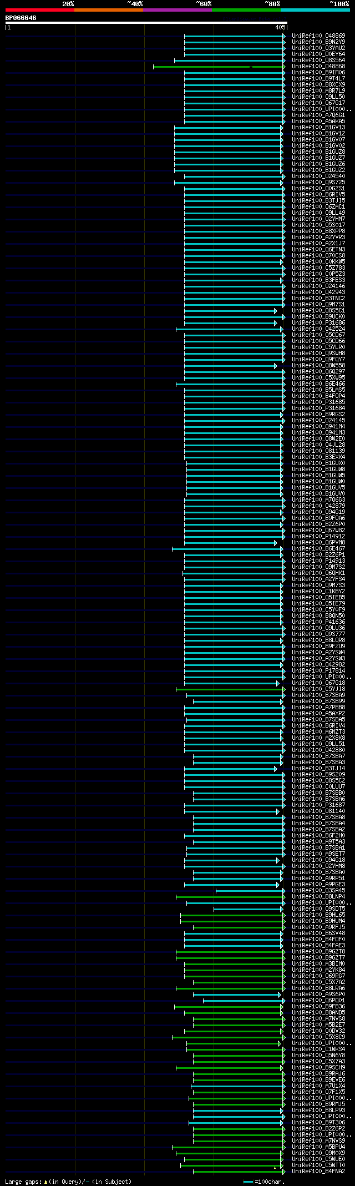Select label UniRef100_Q0GZS1

coord(318,189)
